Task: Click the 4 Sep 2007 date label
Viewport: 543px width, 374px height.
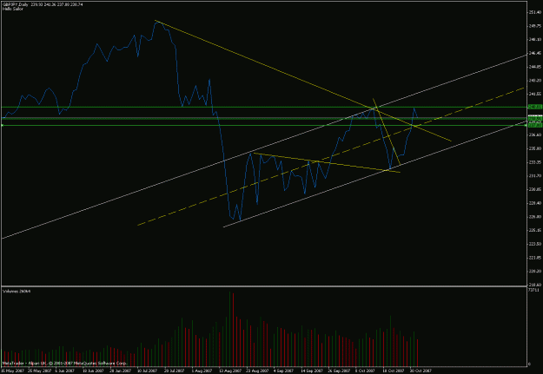Action: point(283,371)
